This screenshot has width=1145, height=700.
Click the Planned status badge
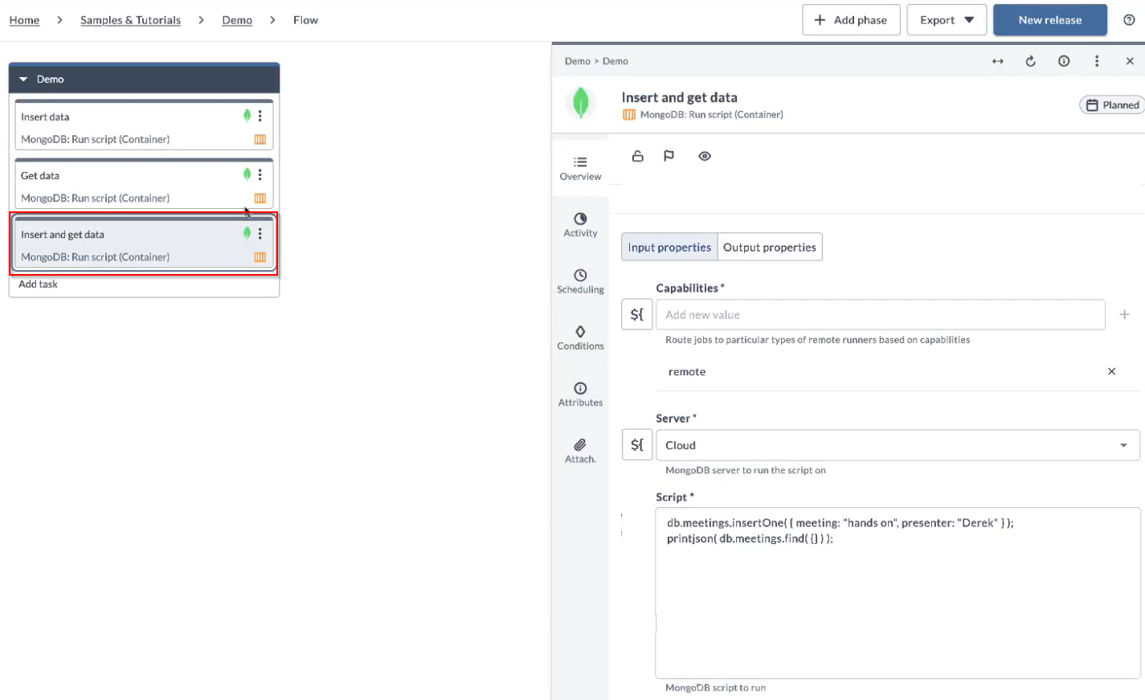pyautogui.click(x=1113, y=104)
